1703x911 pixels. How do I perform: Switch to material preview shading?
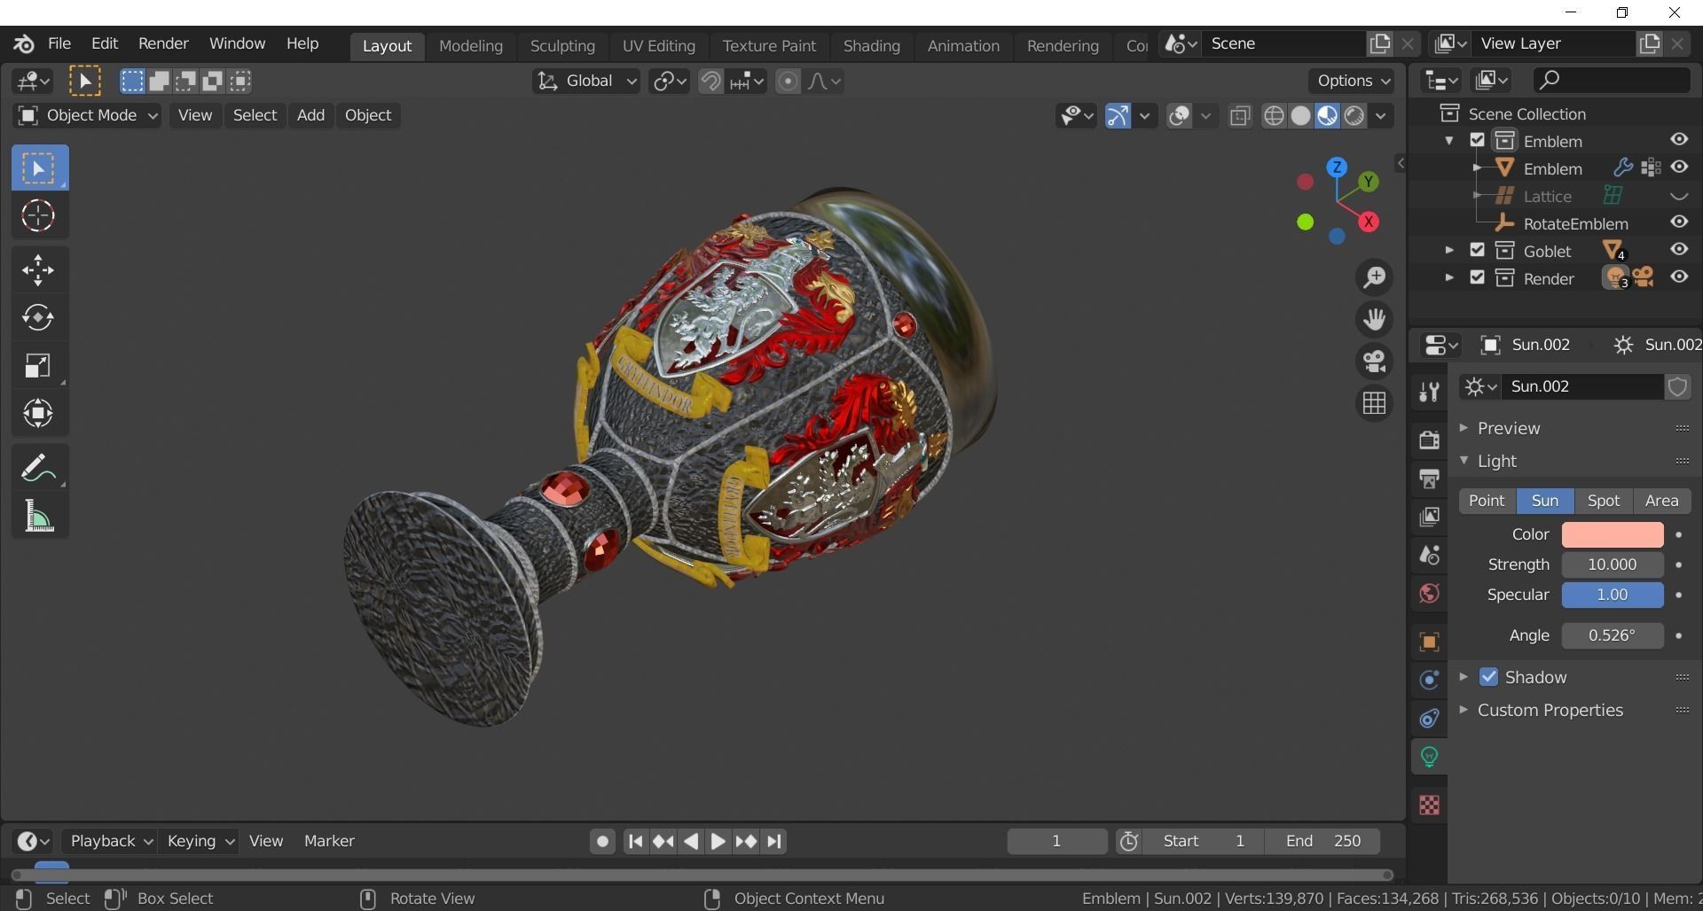pos(1327,116)
